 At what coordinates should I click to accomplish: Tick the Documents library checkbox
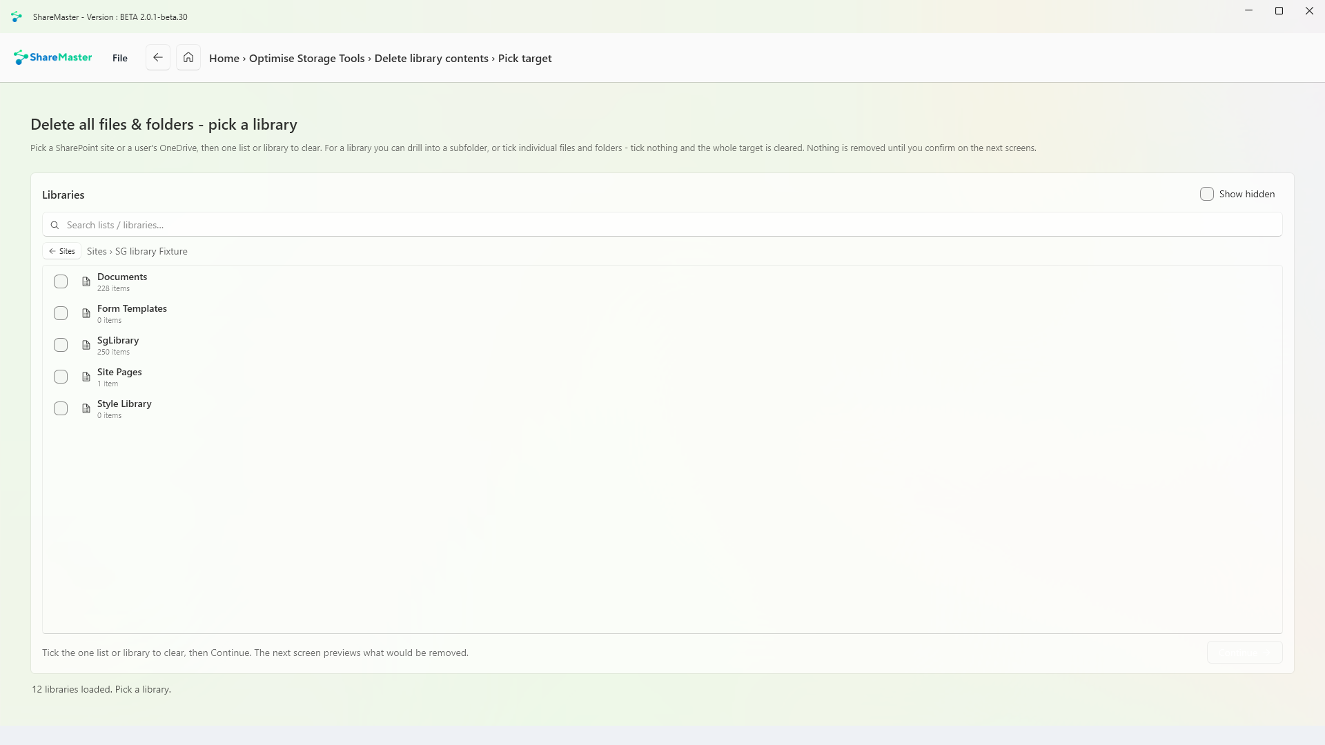(61, 281)
